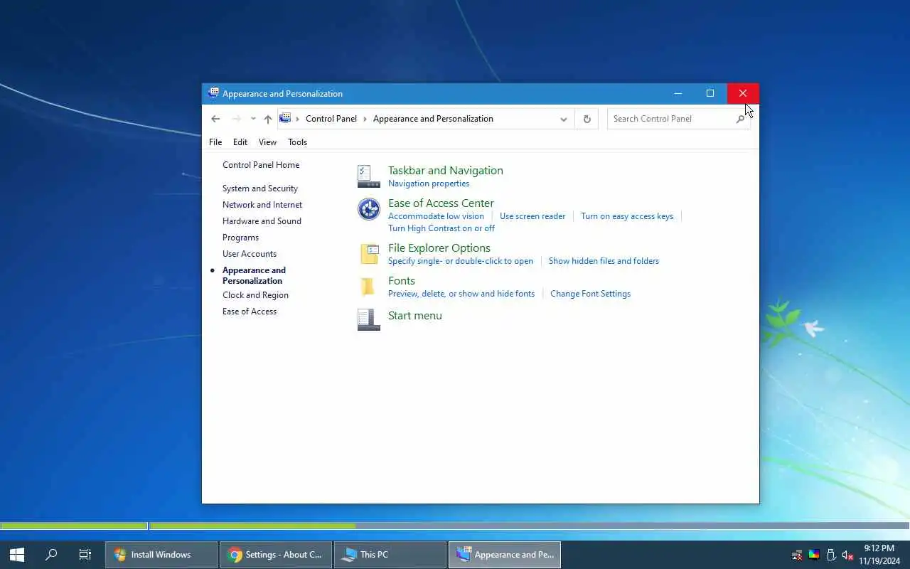The width and height of the screenshot is (910, 569).
Task: Maximize the Appearance and Personalization window
Action: pyautogui.click(x=710, y=93)
